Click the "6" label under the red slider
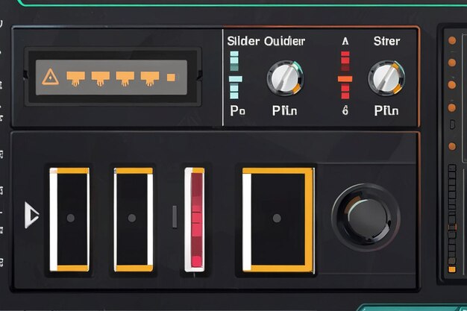The image size is (467, 311). click(x=345, y=110)
